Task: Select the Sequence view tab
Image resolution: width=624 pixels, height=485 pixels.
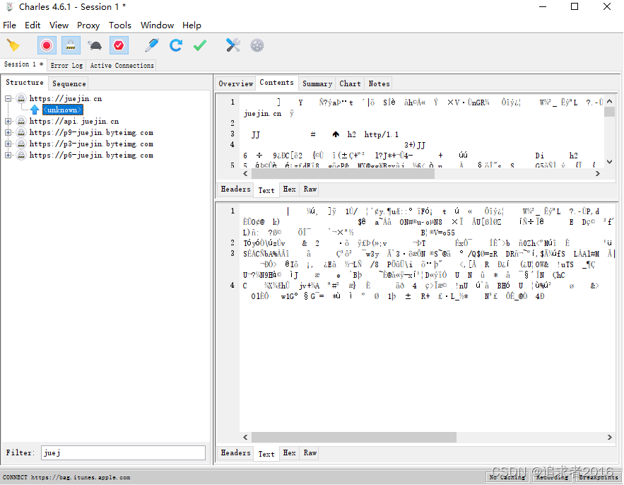Action: [69, 83]
